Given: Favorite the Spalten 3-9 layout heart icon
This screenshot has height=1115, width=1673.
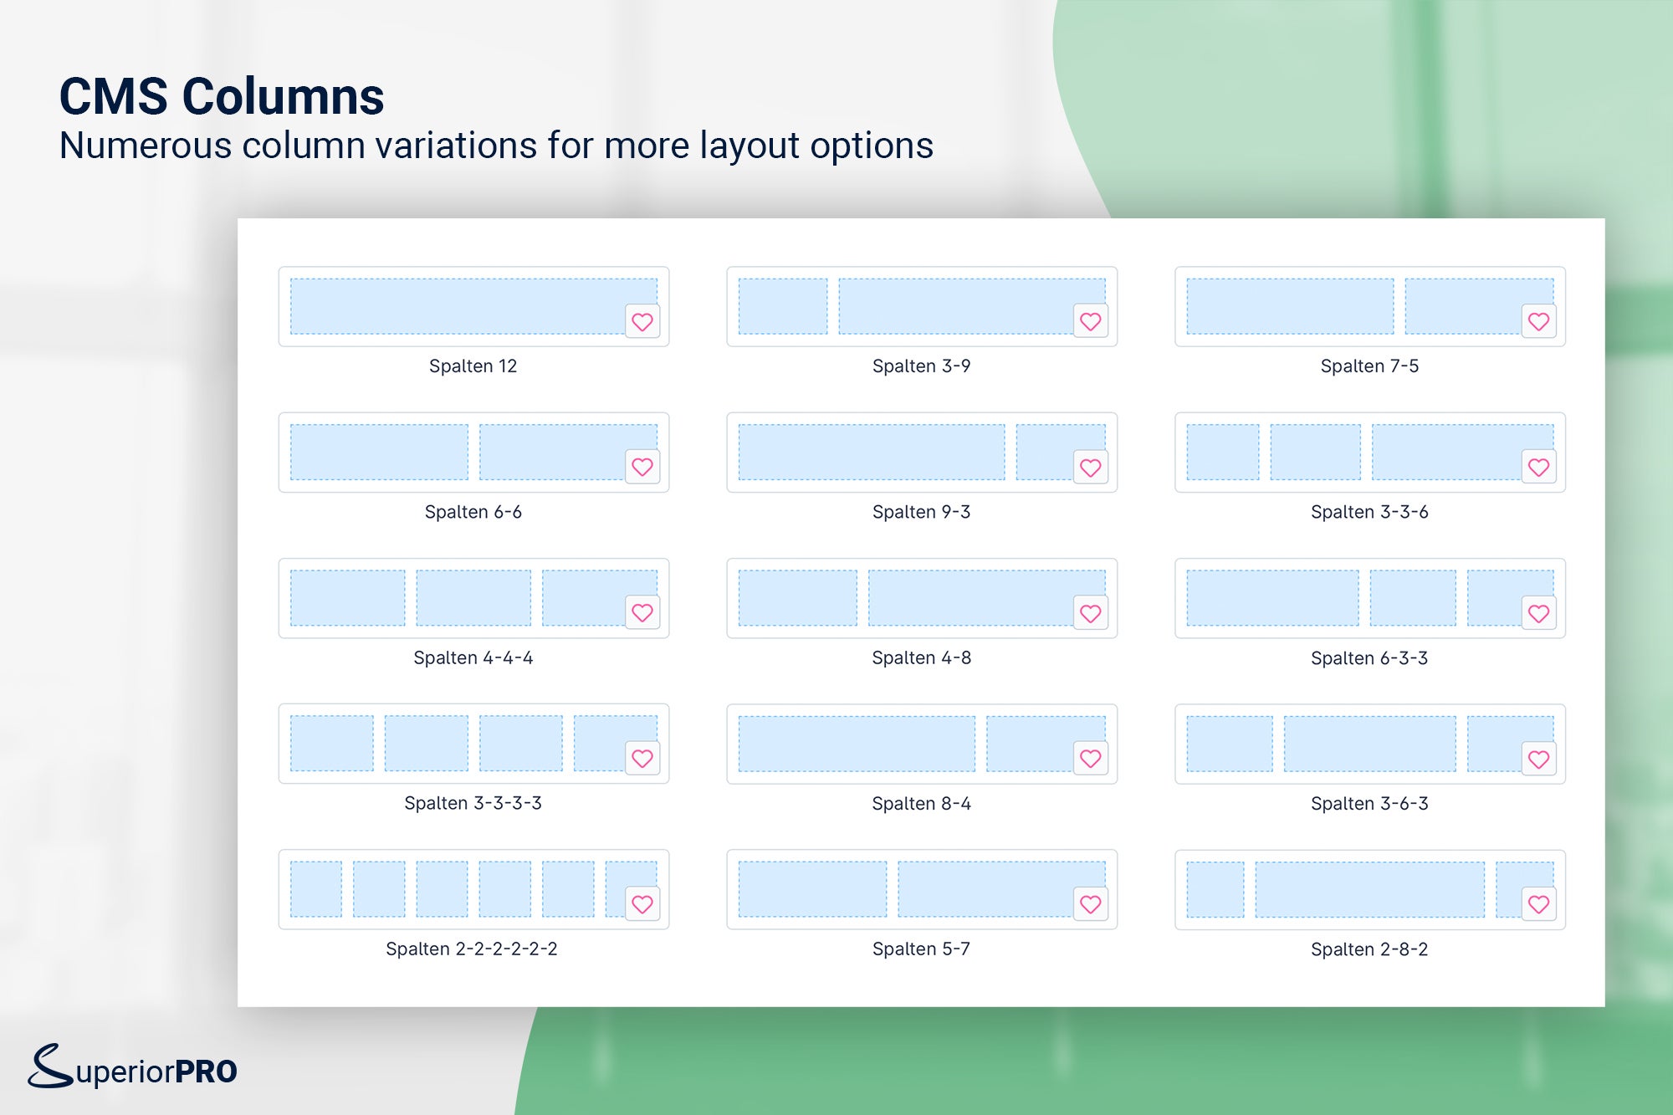Looking at the screenshot, I should [1091, 321].
